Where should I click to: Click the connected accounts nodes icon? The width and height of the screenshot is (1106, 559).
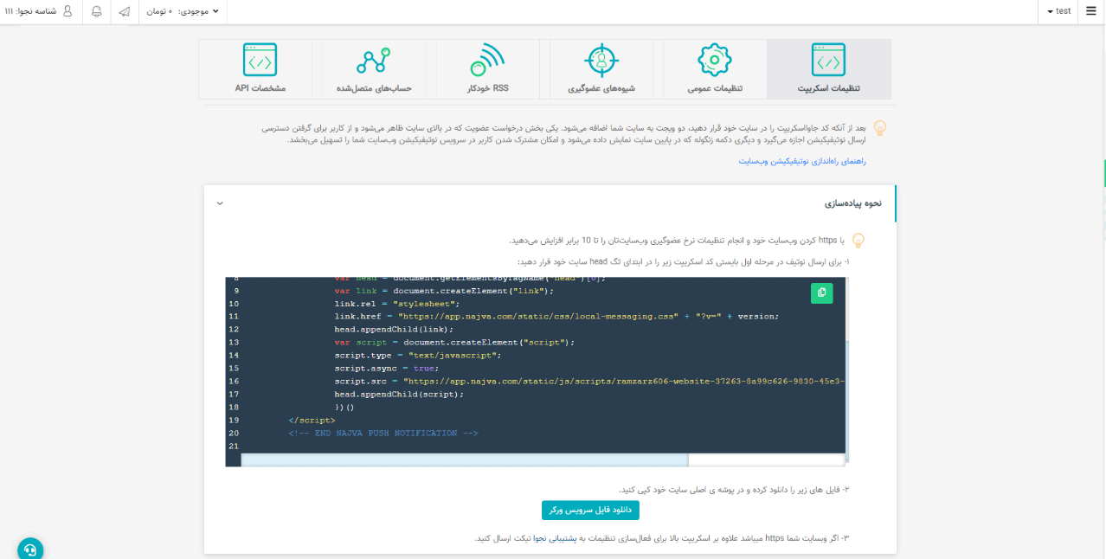[374, 61]
